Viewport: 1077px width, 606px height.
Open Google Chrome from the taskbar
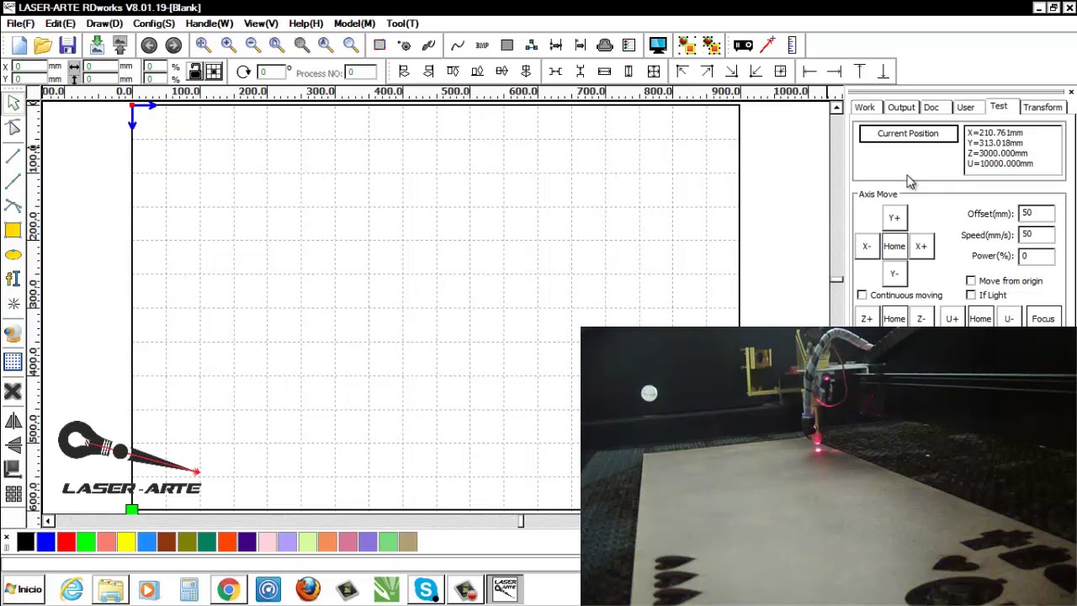tap(228, 589)
